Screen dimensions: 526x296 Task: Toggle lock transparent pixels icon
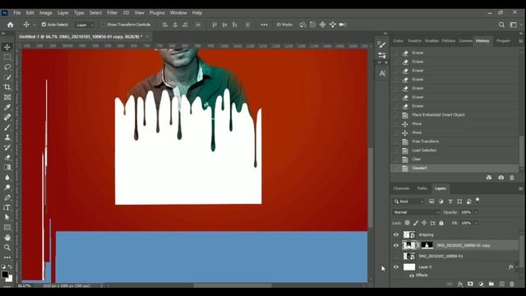pyautogui.click(x=407, y=223)
